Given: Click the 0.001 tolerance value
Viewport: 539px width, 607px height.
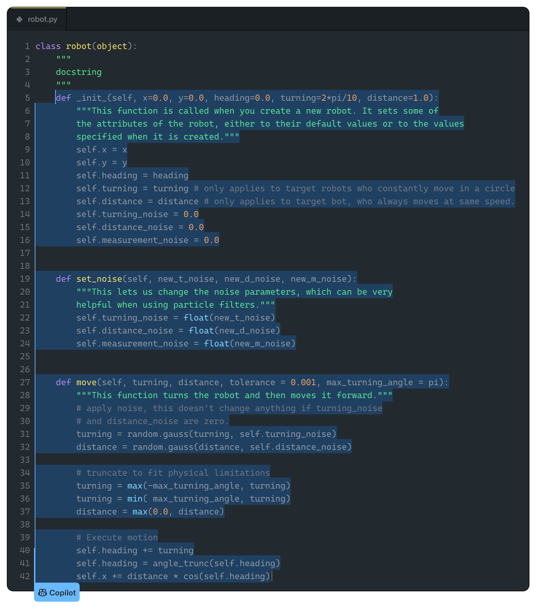Looking at the screenshot, I should point(303,382).
